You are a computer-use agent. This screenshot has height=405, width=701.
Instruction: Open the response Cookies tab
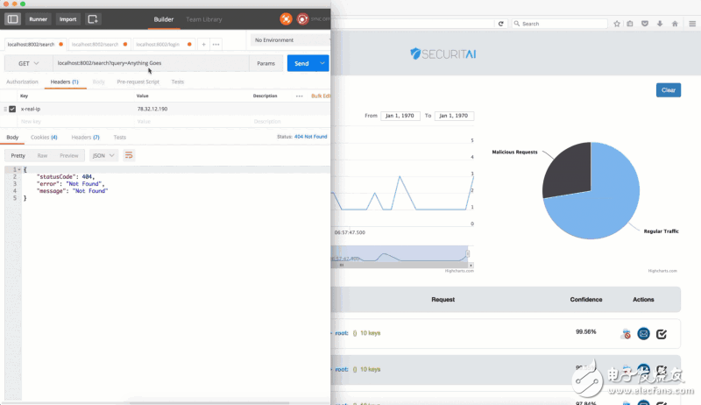(x=44, y=137)
